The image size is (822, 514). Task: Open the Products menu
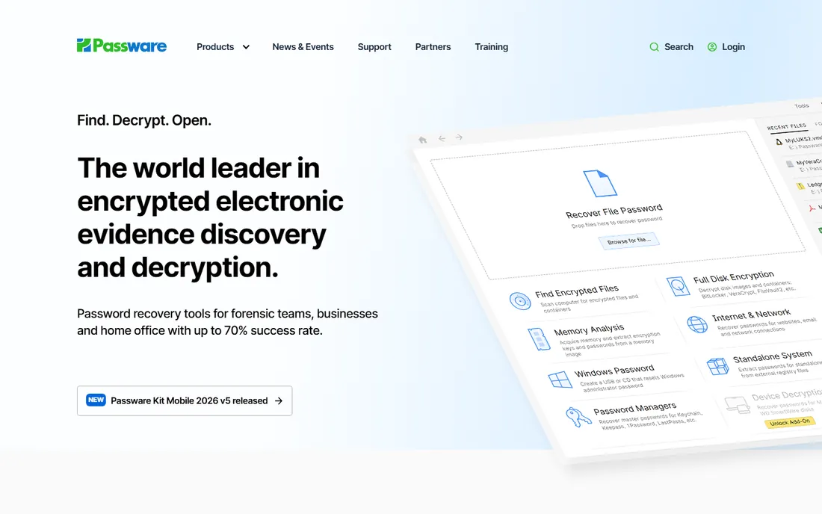(x=215, y=46)
